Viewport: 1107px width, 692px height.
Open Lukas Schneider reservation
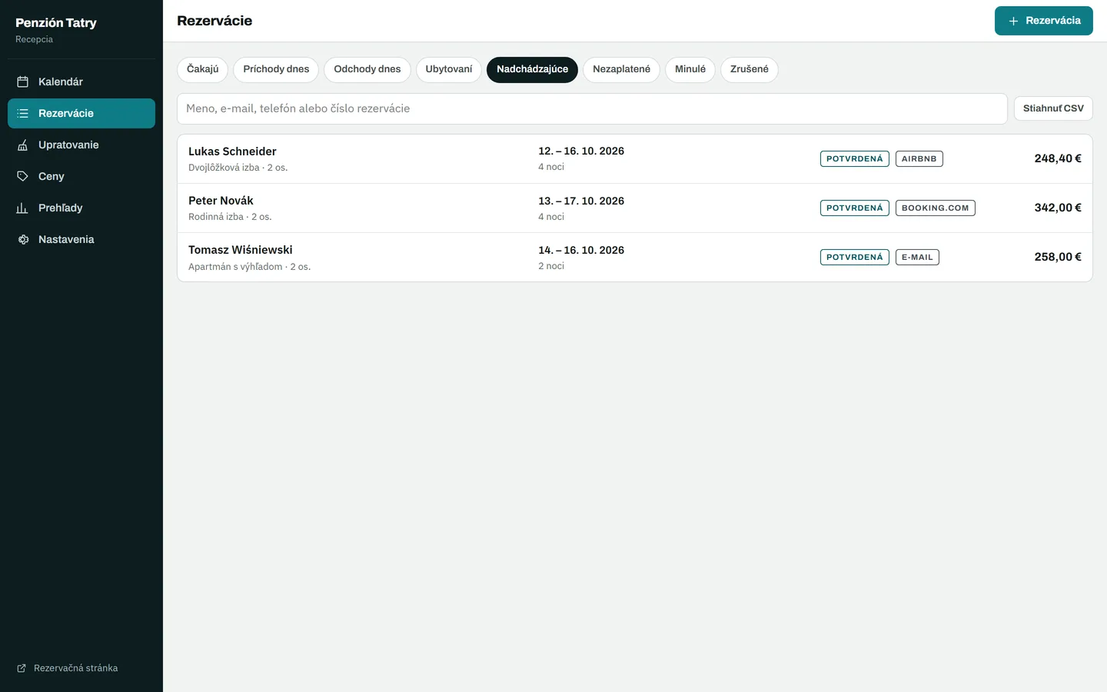pyautogui.click(x=634, y=159)
